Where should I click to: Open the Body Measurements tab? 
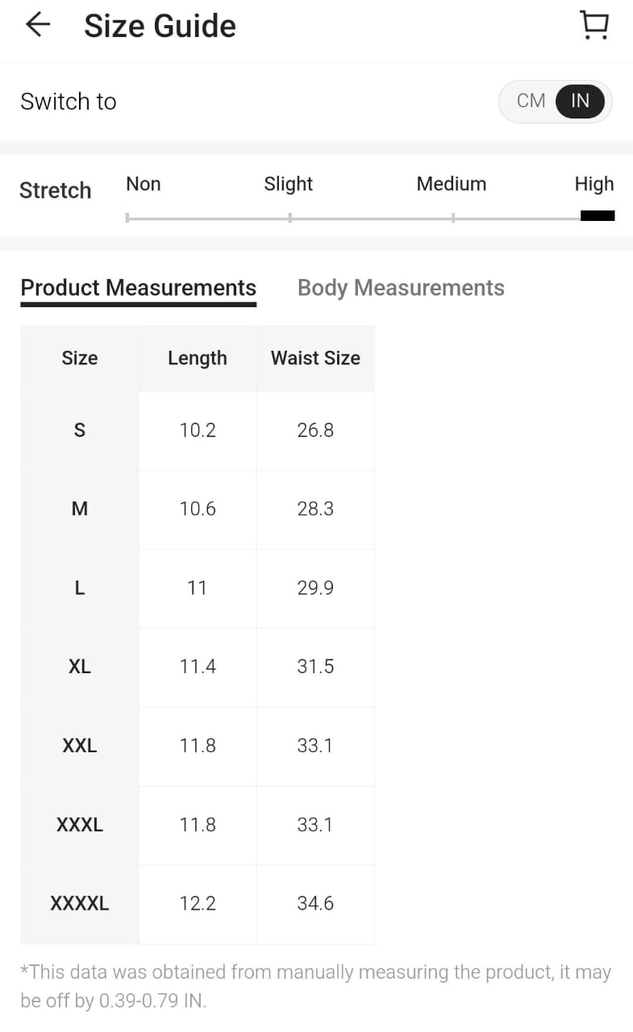(401, 288)
